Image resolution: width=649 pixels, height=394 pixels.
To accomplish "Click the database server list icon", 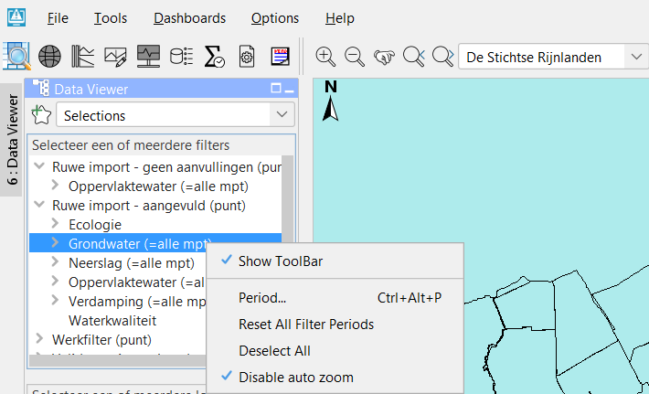I will [182, 57].
